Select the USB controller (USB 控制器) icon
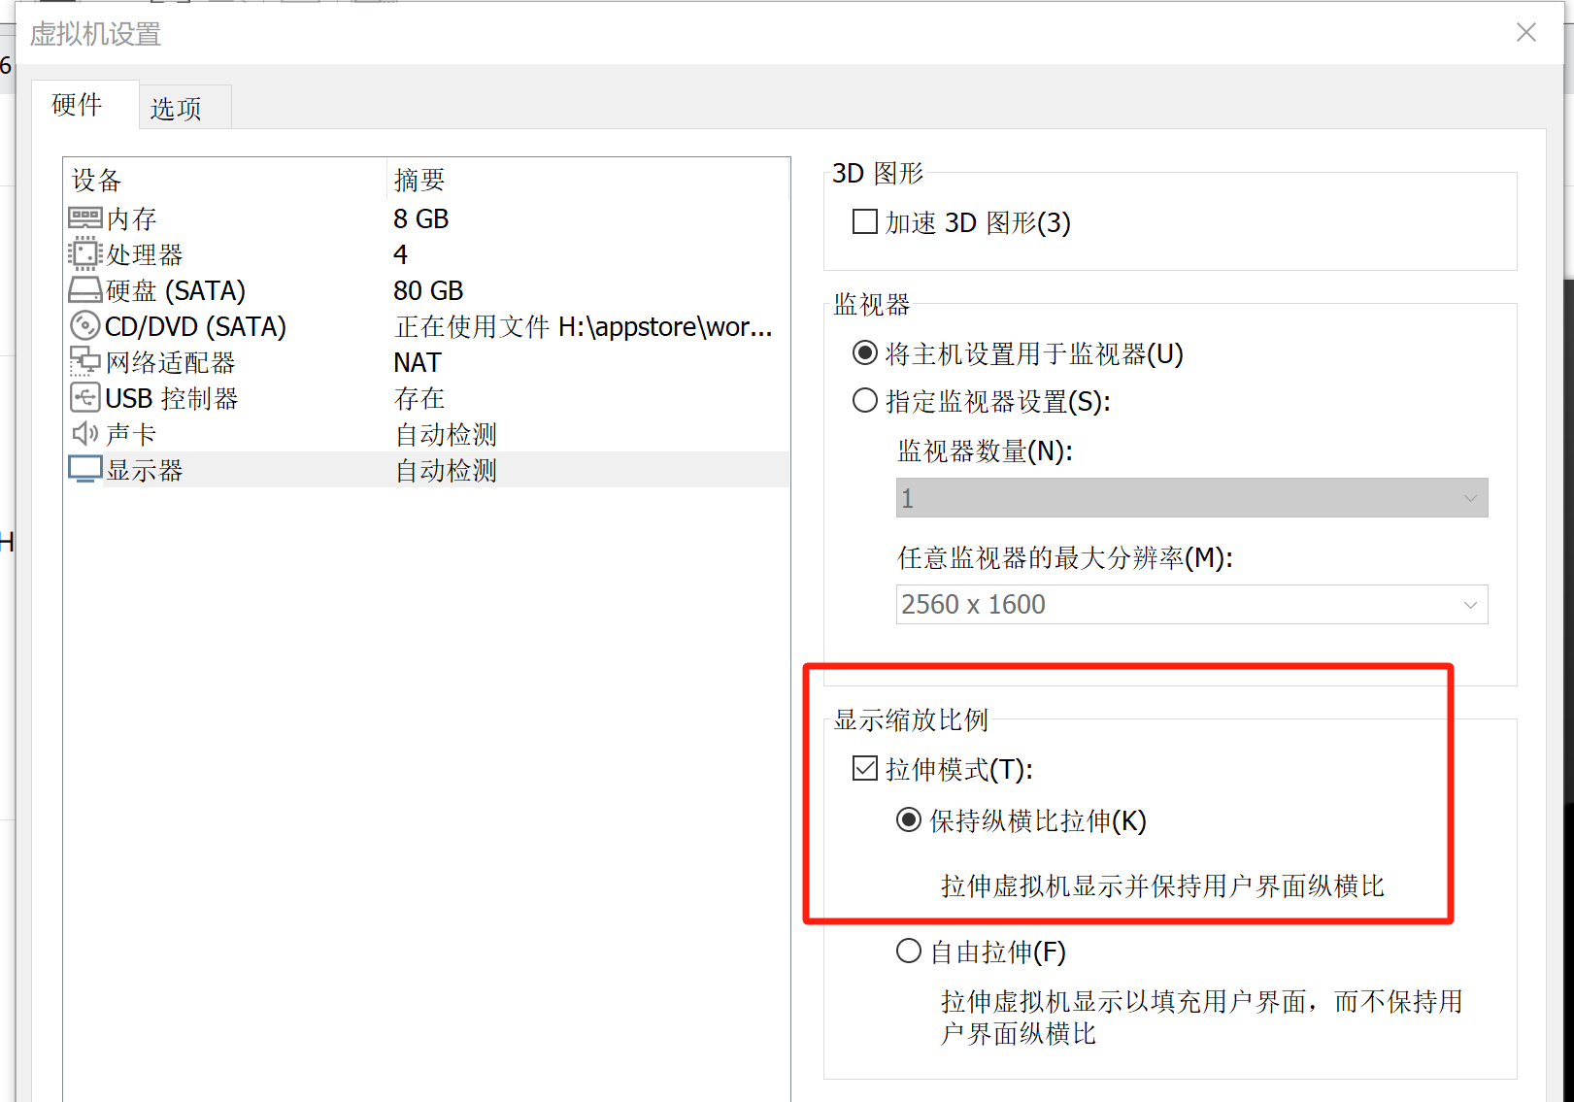The image size is (1574, 1102). 84,398
